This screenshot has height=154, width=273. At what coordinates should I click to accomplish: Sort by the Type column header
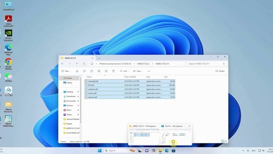click(148, 77)
